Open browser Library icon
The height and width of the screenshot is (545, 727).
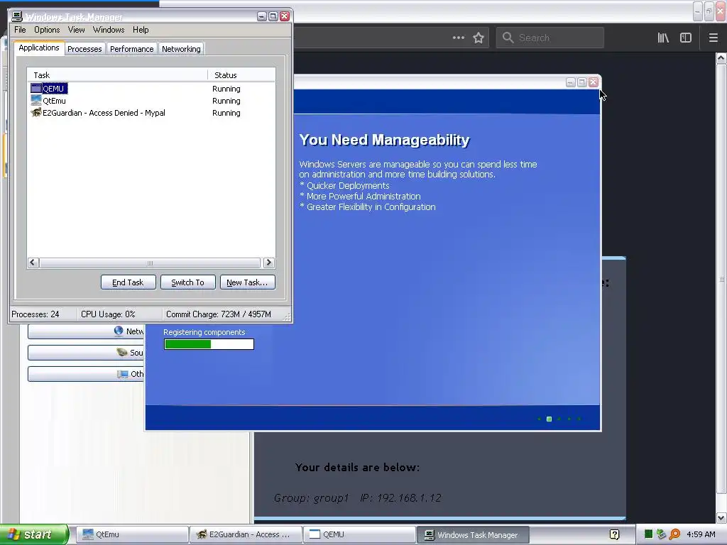click(x=663, y=38)
